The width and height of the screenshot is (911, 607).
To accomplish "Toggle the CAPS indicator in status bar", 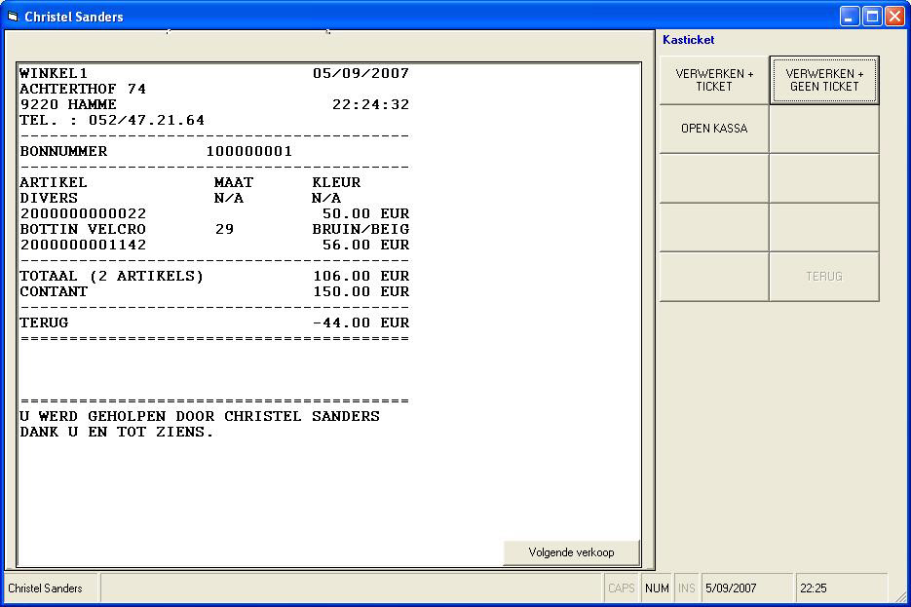I will point(621,588).
